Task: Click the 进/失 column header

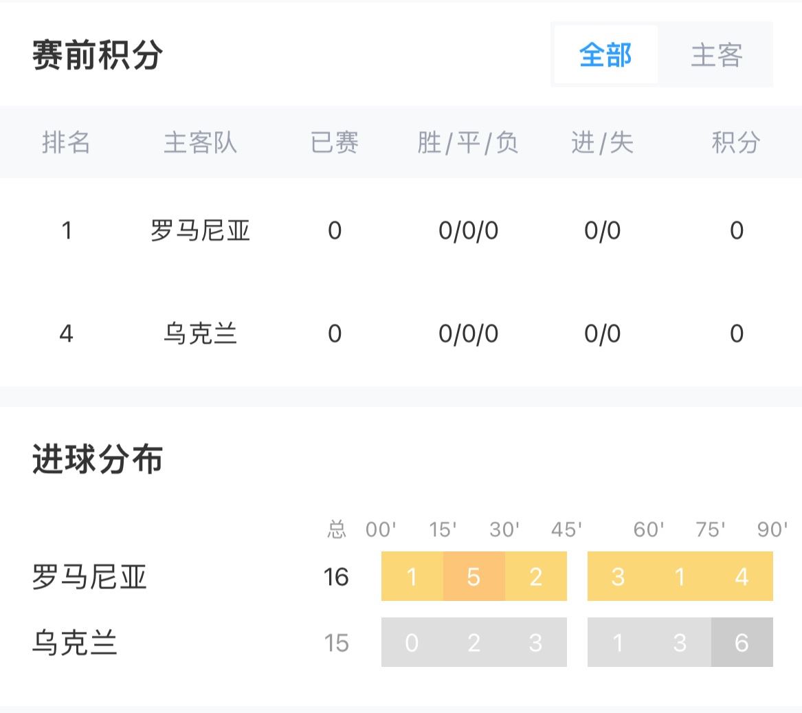Action: pos(603,142)
